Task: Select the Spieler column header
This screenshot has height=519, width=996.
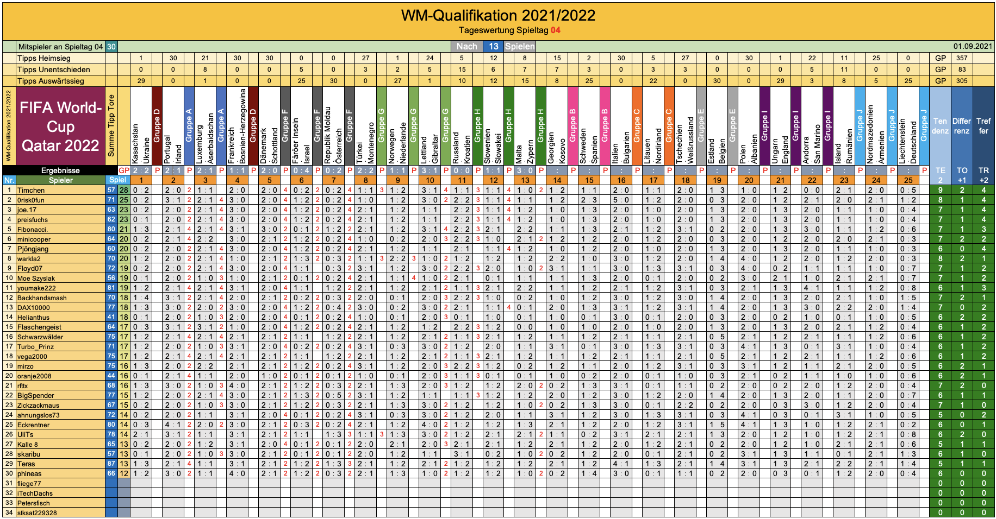Action: click(x=60, y=180)
